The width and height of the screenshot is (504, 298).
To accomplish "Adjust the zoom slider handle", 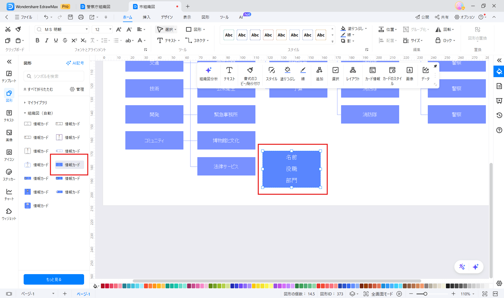I will tap(425, 294).
